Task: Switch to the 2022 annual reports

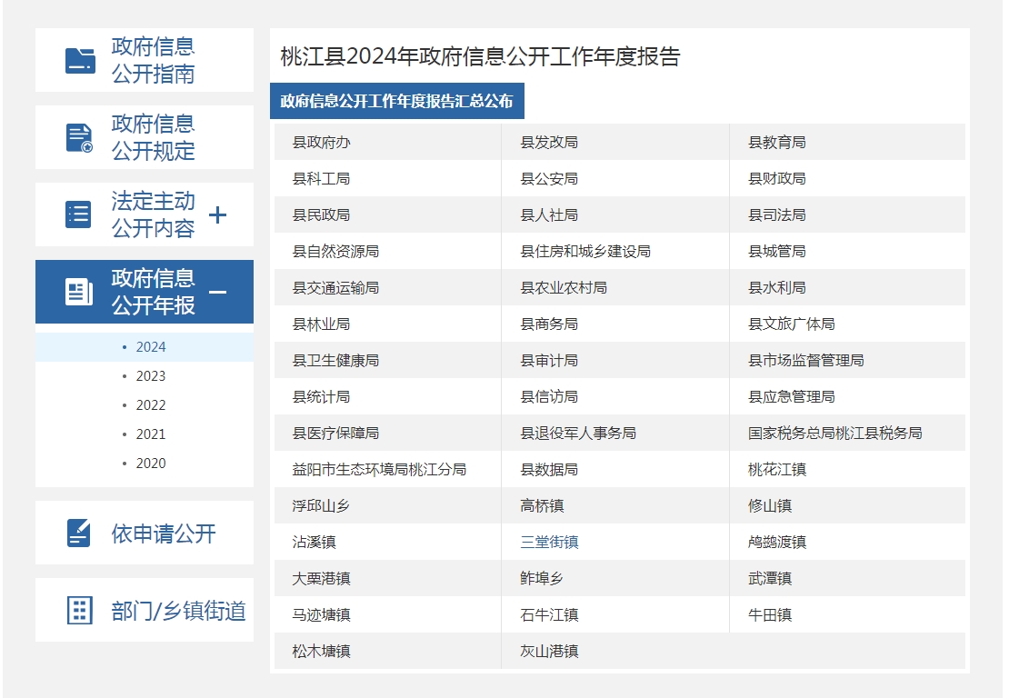Action: tap(151, 405)
